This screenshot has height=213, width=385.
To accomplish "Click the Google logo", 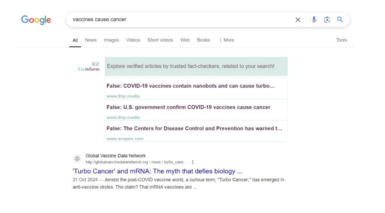I will [x=36, y=20].
